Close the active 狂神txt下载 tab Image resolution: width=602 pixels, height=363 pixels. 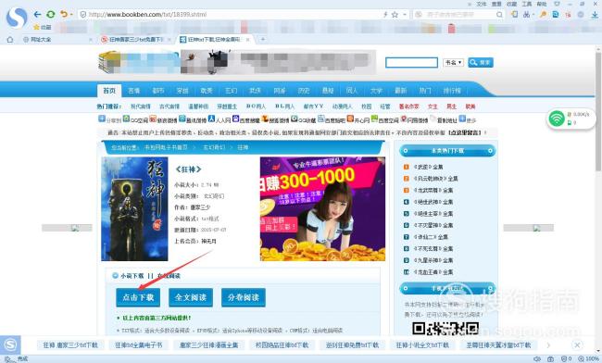click(x=248, y=40)
